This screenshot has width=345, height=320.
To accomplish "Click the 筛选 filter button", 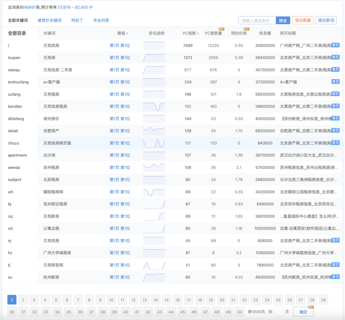I will (x=283, y=21).
